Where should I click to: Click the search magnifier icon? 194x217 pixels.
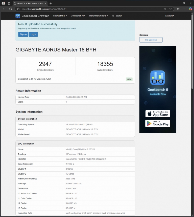click(113, 16)
